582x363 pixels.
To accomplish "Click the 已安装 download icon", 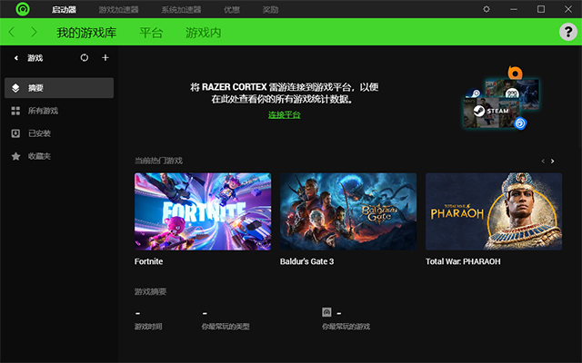I will pyautogui.click(x=15, y=133).
